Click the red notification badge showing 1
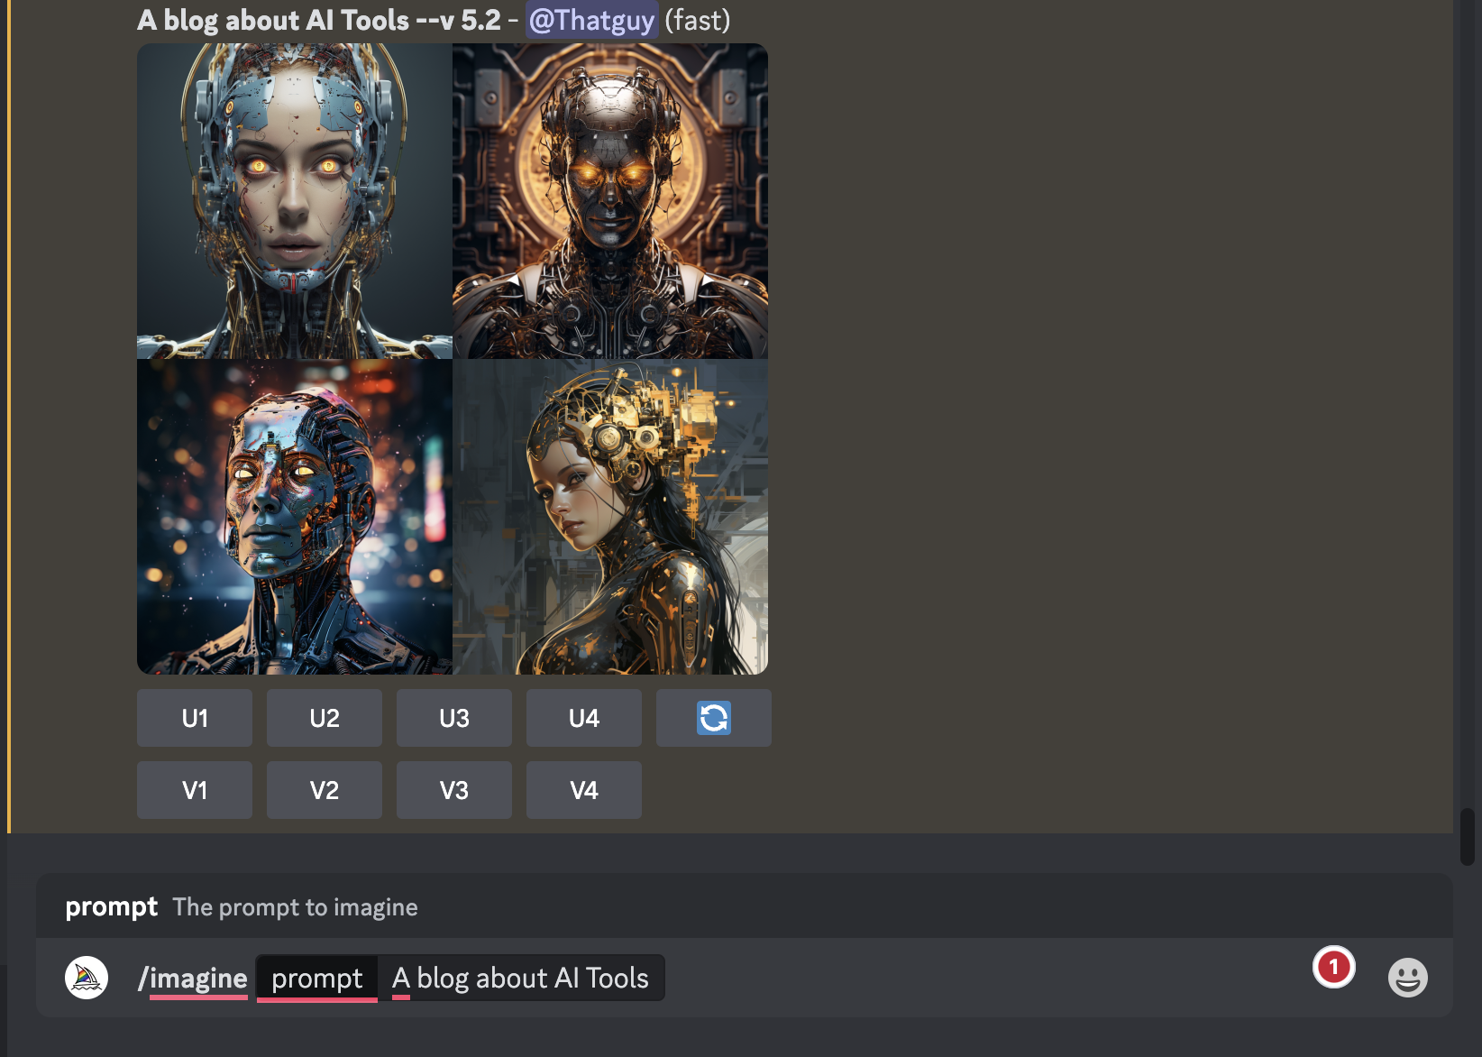This screenshot has height=1057, width=1482. click(x=1334, y=967)
